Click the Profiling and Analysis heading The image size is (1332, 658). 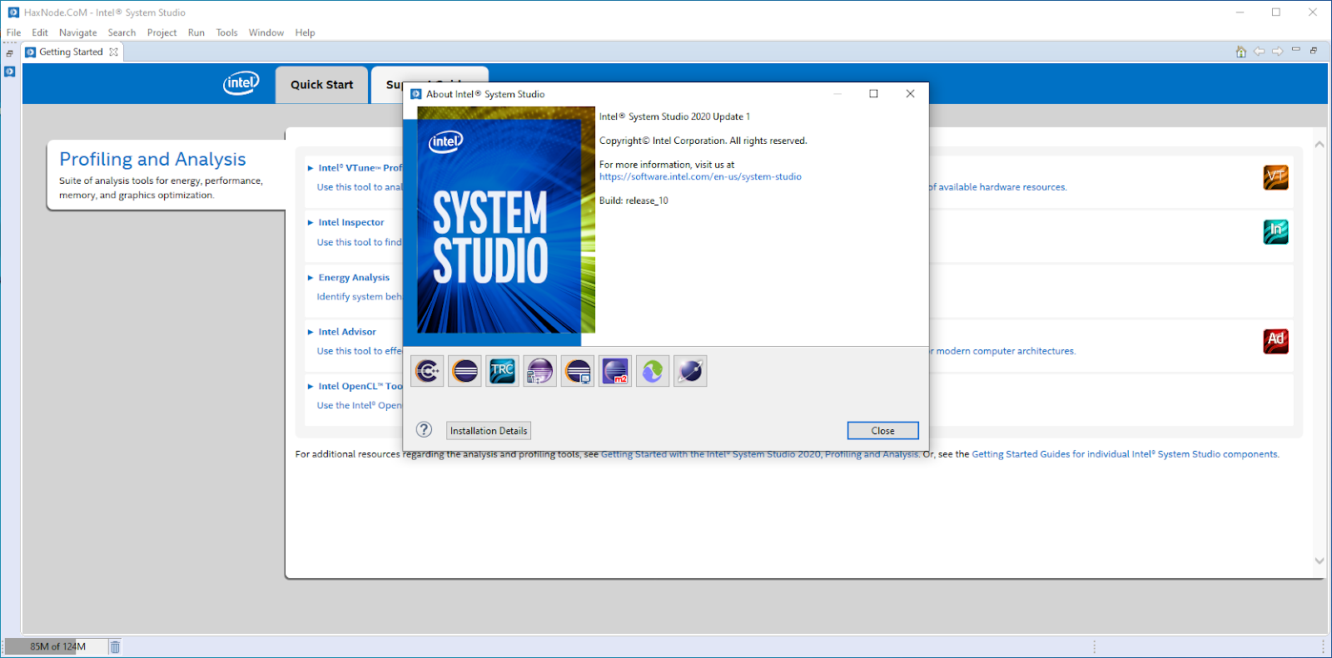152,159
